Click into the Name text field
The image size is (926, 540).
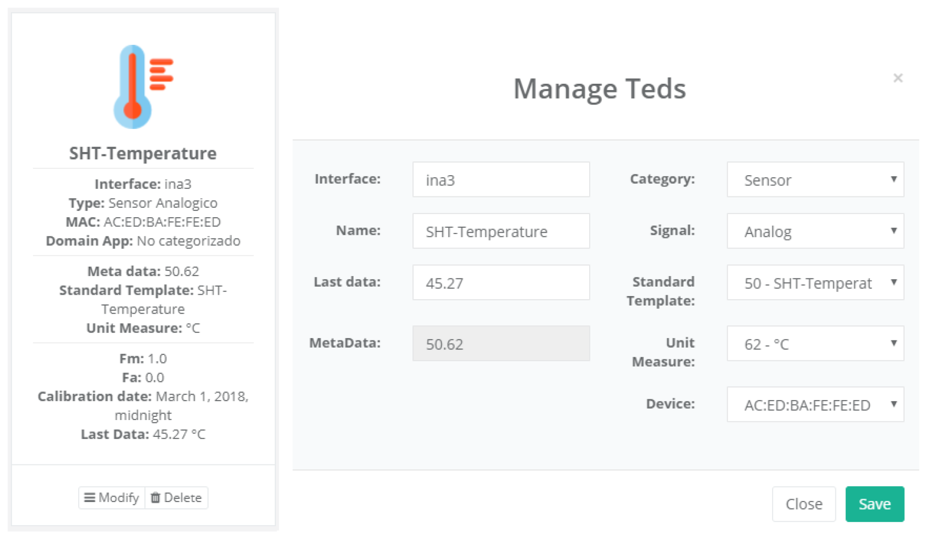tap(501, 231)
